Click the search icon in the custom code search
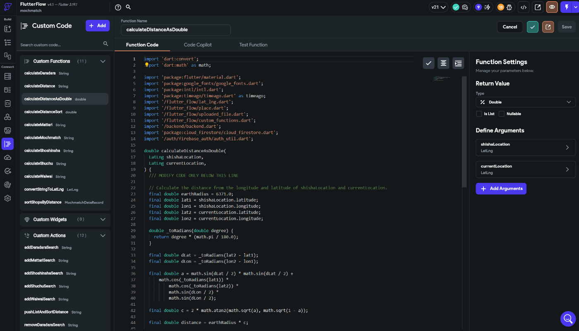This screenshot has height=331, width=579. pos(105,44)
